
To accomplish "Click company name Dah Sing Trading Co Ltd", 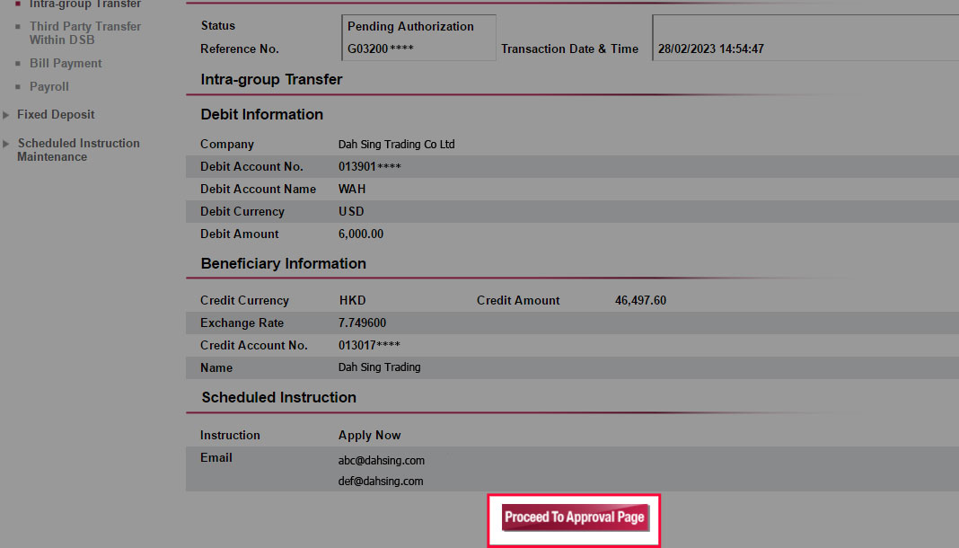I will [396, 145].
